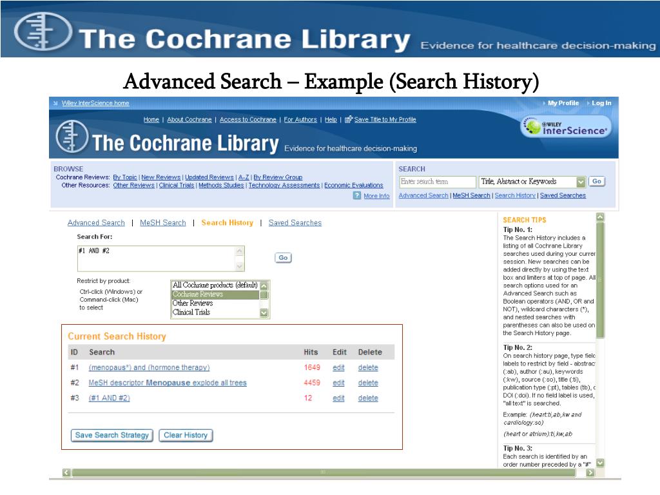The image size is (660, 495).
Task: Click Search For box scroll down arrow
Action: pos(240,266)
